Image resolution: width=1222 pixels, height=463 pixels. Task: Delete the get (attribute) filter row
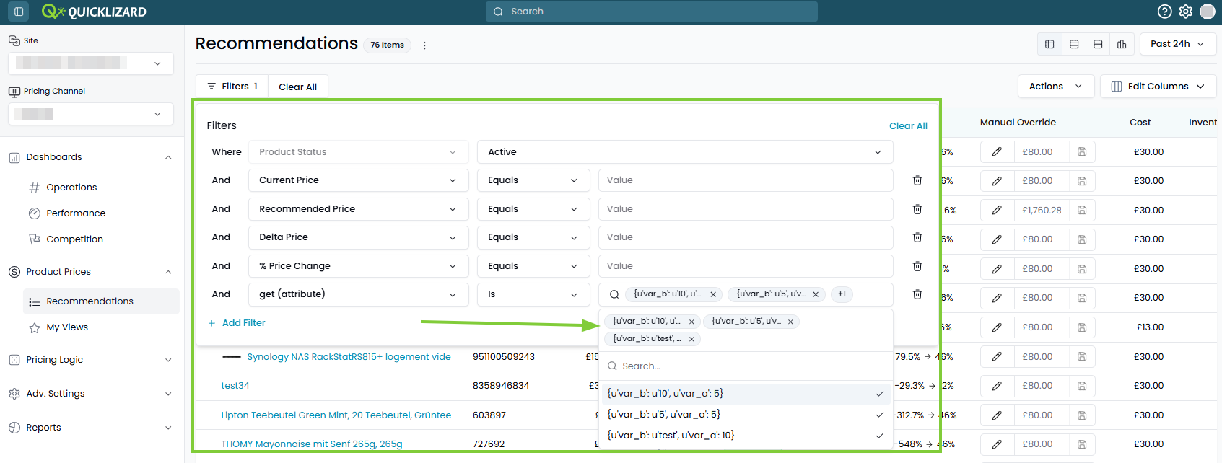tap(917, 294)
